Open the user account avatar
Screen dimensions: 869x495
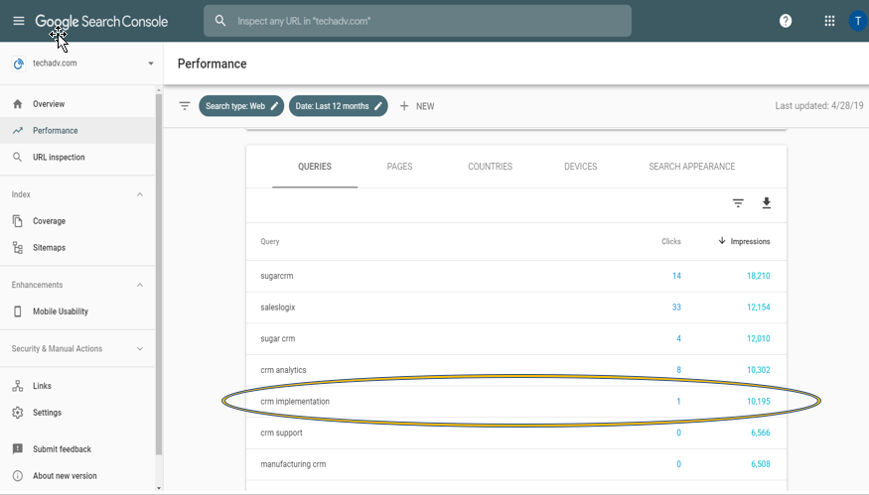pyautogui.click(x=859, y=21)
